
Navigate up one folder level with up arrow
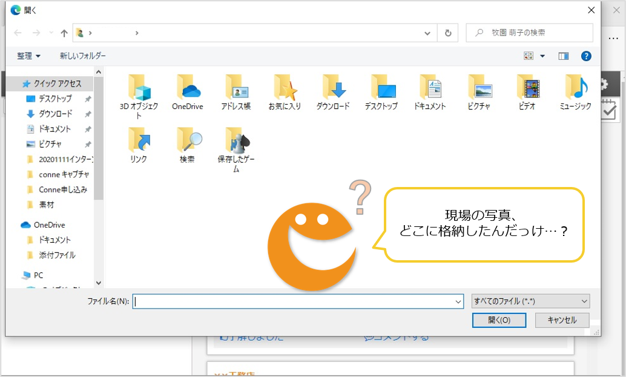[x=63, y=33]
